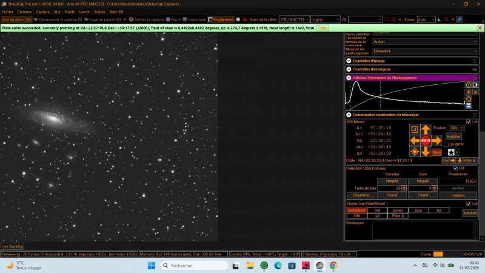Toggle the ASI Mount Lié checkbox
The image size is (485, 273).
click(x=468, y=122)
